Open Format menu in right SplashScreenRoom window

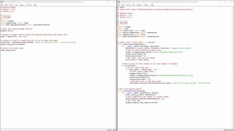[128, 5]
